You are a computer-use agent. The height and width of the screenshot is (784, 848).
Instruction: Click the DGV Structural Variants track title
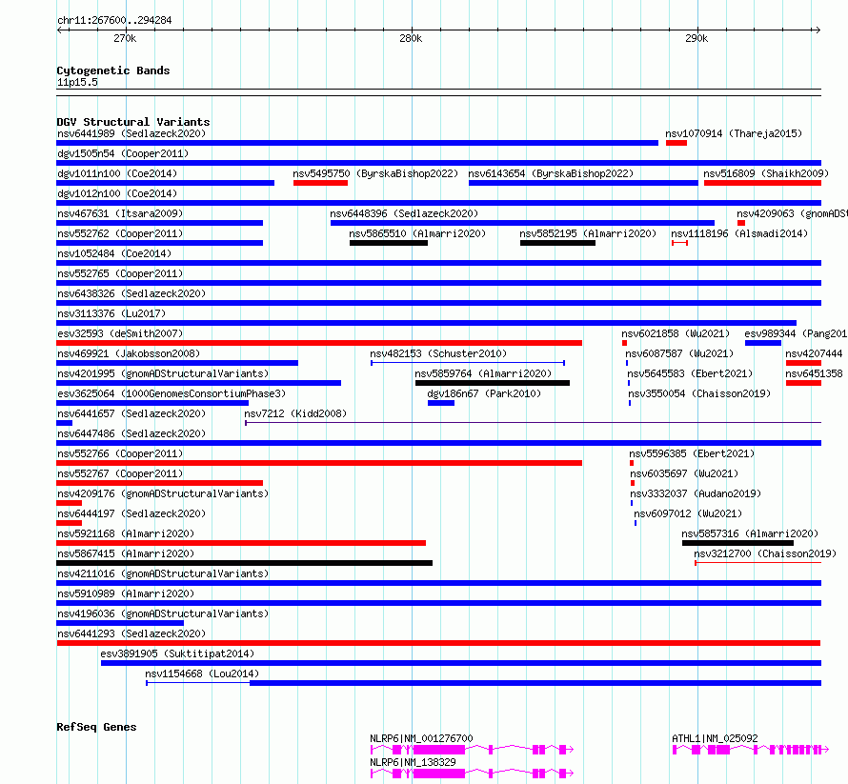133,122
